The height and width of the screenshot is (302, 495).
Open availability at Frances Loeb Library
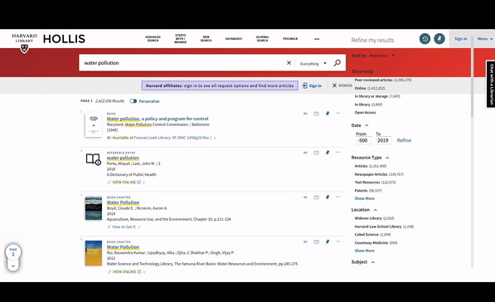point(162,138)
